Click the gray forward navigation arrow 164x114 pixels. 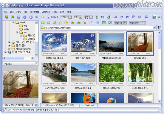tap(49, 23)
